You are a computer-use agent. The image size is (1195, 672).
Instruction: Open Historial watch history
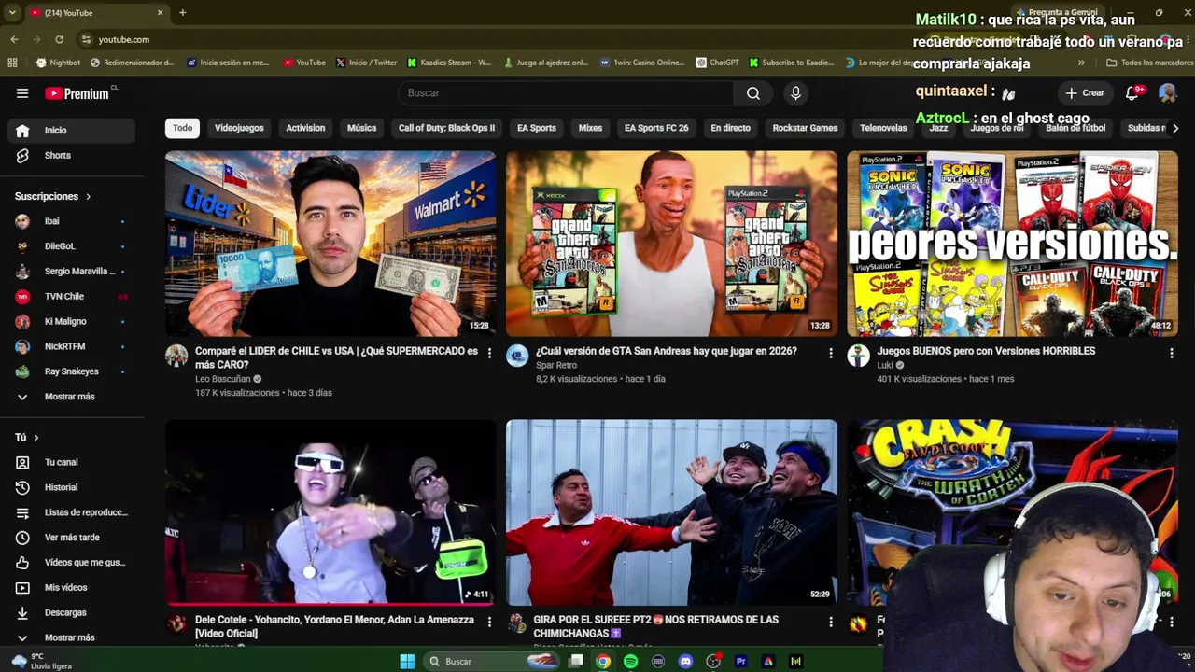click(72, 487)
